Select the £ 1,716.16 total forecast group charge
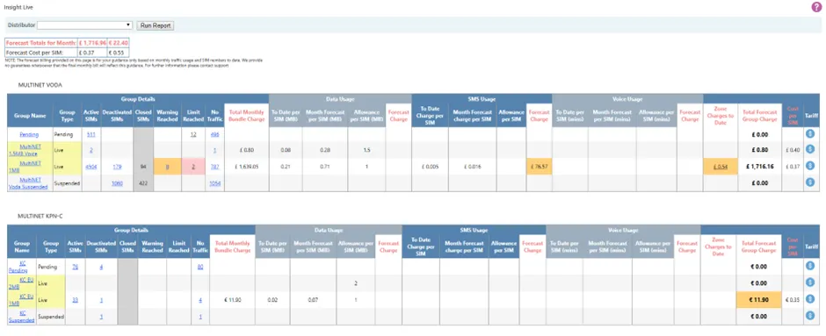The width and height of the screenshot is (826, 336). coord(759,167)
